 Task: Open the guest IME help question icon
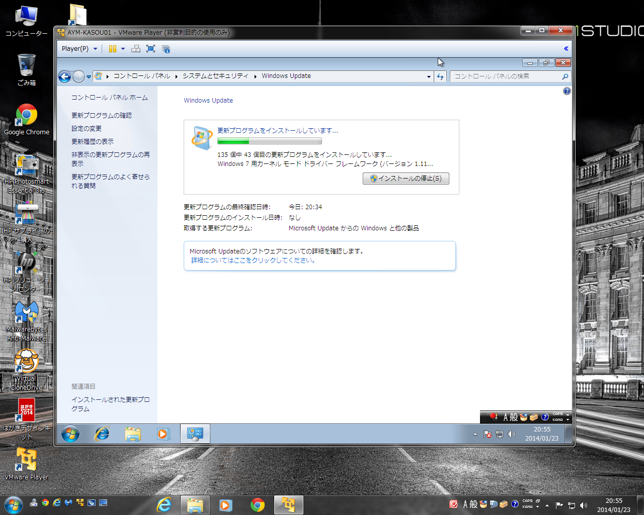544,417
